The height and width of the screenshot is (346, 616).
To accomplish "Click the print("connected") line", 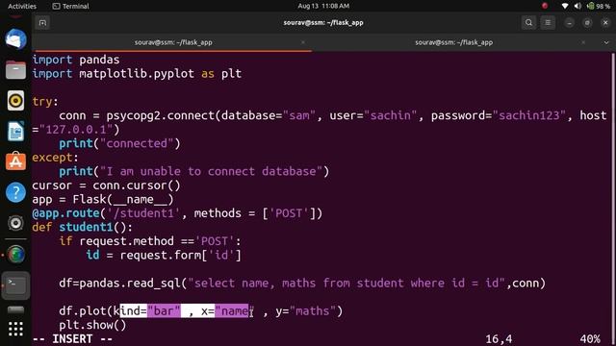I will pyautogui.click(x=119, y=143).
